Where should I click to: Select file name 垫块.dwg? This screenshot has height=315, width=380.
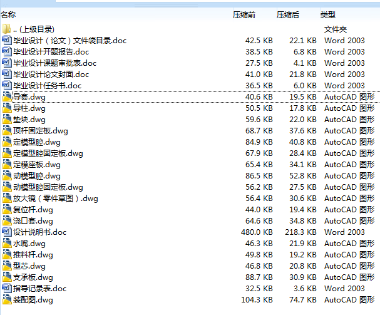(x=29, y=120)
